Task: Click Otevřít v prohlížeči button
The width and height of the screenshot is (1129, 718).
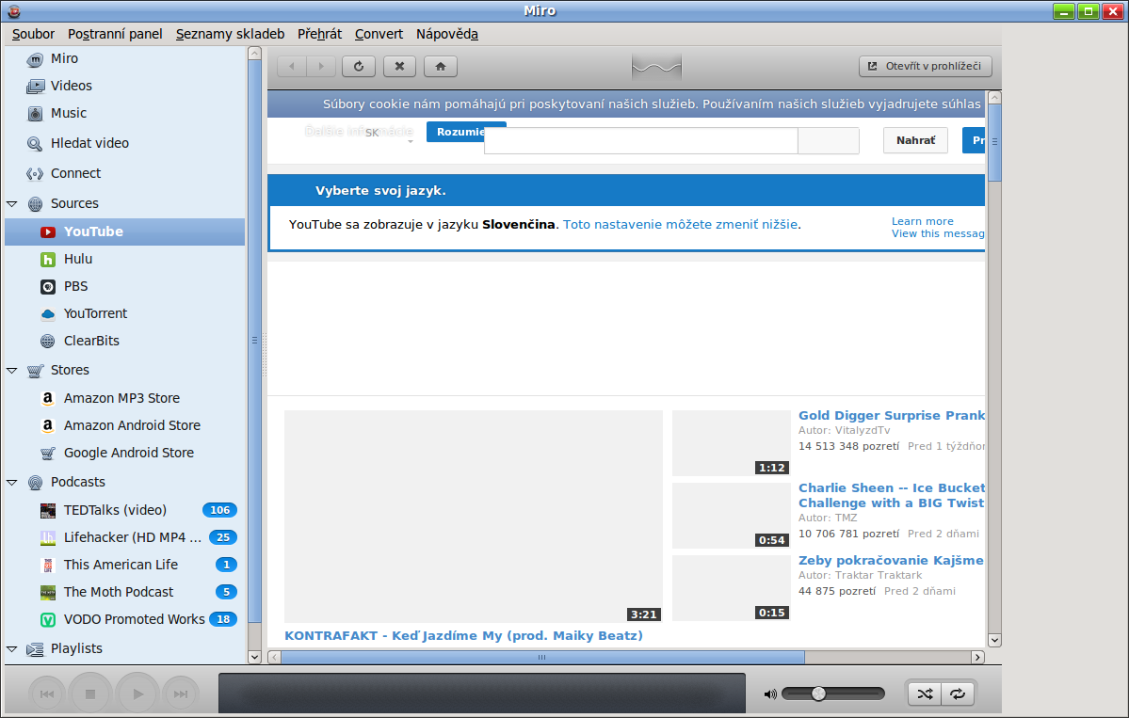Action: pyautogui.click(x=926, y=66)
